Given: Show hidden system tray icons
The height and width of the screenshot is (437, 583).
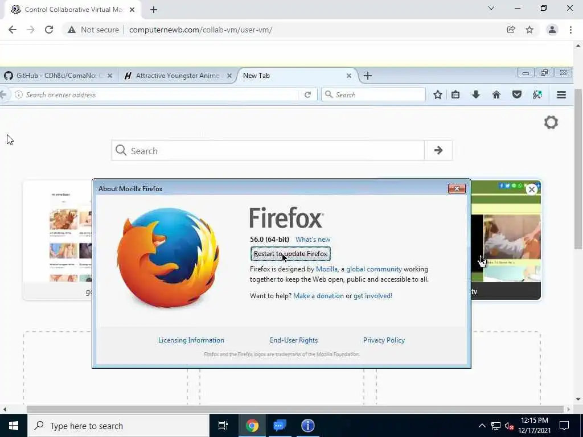Looking at the screenshot, I should click(x=482, y=426).
